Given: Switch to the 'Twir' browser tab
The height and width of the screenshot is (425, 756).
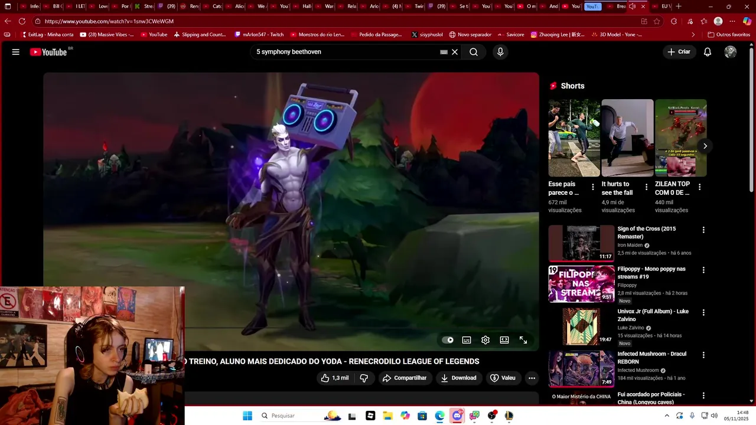Looking at the screenshot, I should (x=415, y=6).
